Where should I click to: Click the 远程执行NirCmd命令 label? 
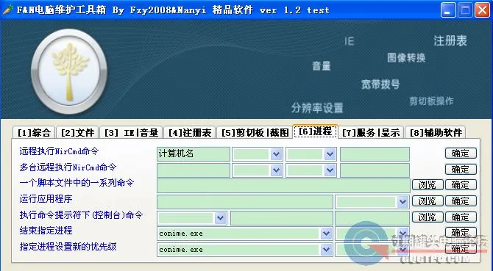(59, 151)
